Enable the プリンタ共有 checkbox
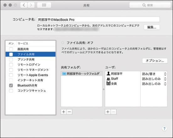The width and height of the screenshot is (173, 138). (11, 60)
